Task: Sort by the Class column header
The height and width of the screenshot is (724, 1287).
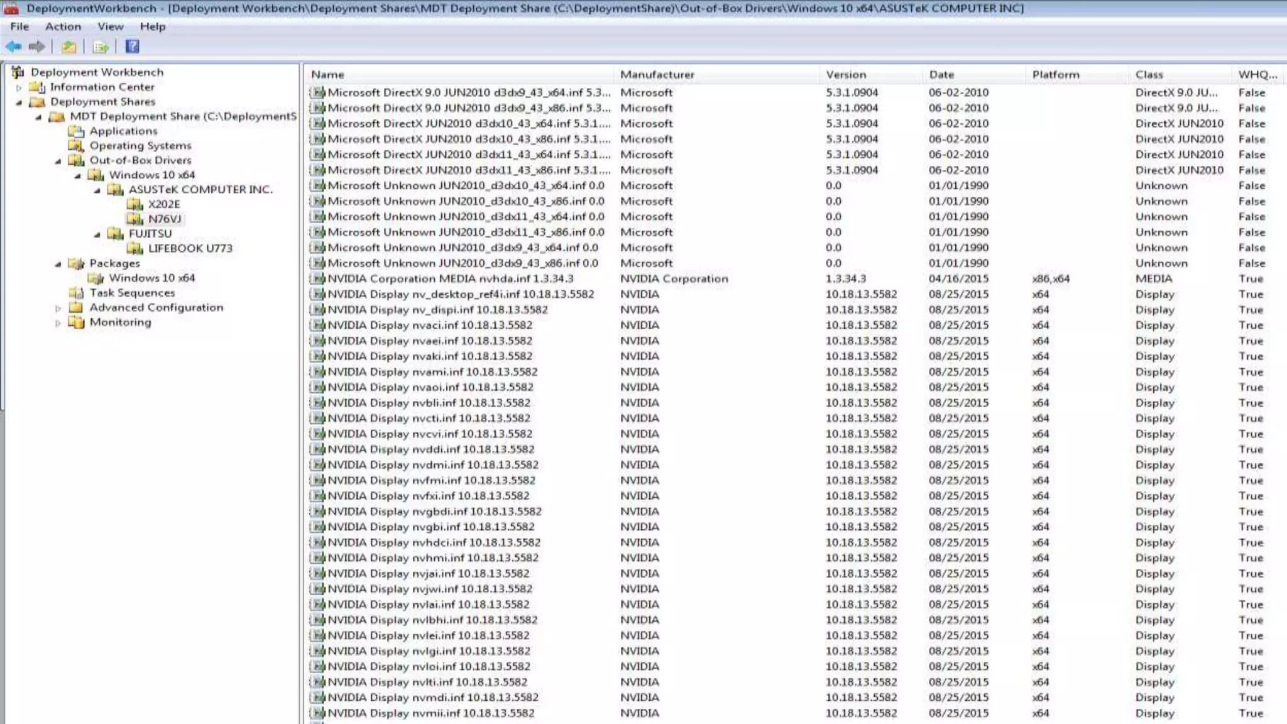Action: click(x=1181, y=74)
